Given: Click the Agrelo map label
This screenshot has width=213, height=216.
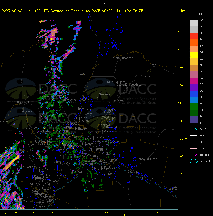Looking at the screenshot, I should pos(62,154).
